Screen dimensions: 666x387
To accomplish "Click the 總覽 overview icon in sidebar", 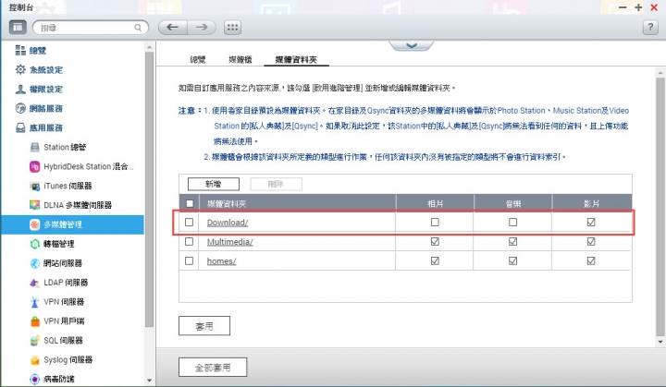I will [x=20, y=51].
